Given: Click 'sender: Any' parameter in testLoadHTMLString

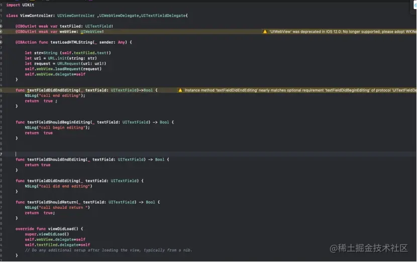Looking at the screenshot, I should coord(112,42).
